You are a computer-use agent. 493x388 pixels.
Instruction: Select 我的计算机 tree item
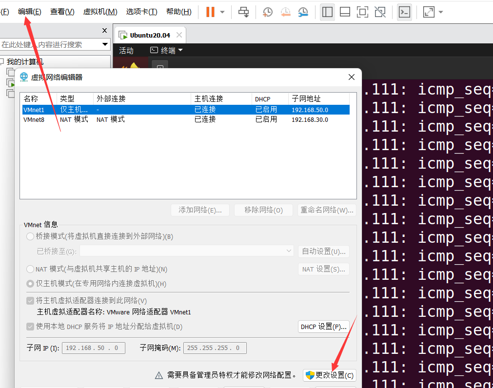tap(25, 62)
